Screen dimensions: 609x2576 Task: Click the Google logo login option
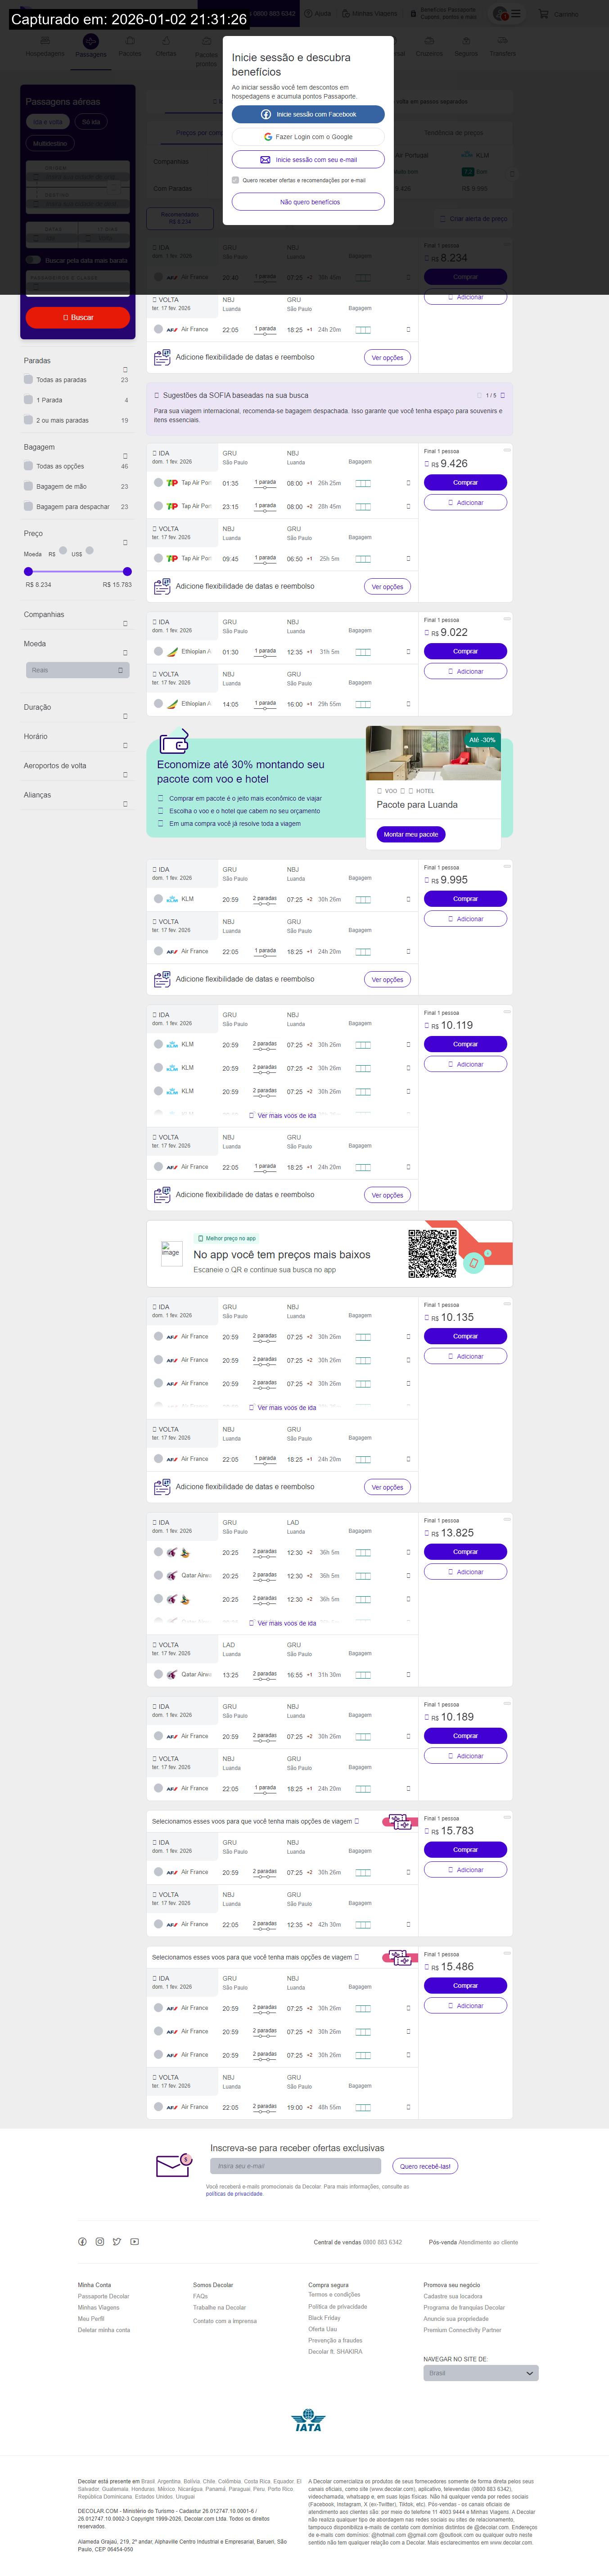tap(308, 137)
